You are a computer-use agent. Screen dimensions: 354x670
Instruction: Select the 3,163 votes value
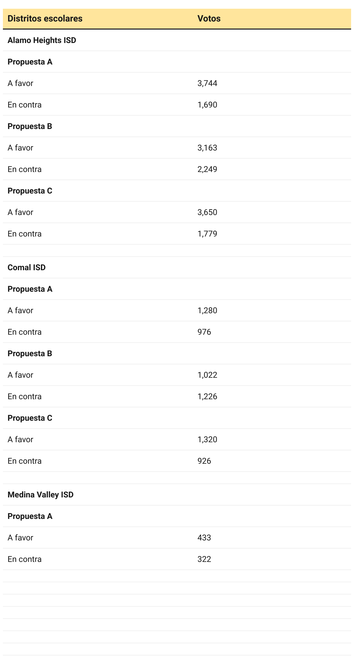(x=207, y=148)
